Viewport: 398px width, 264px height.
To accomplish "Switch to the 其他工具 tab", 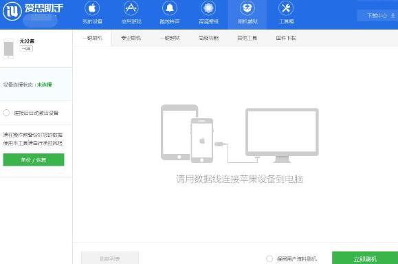I will pos(247,38).
